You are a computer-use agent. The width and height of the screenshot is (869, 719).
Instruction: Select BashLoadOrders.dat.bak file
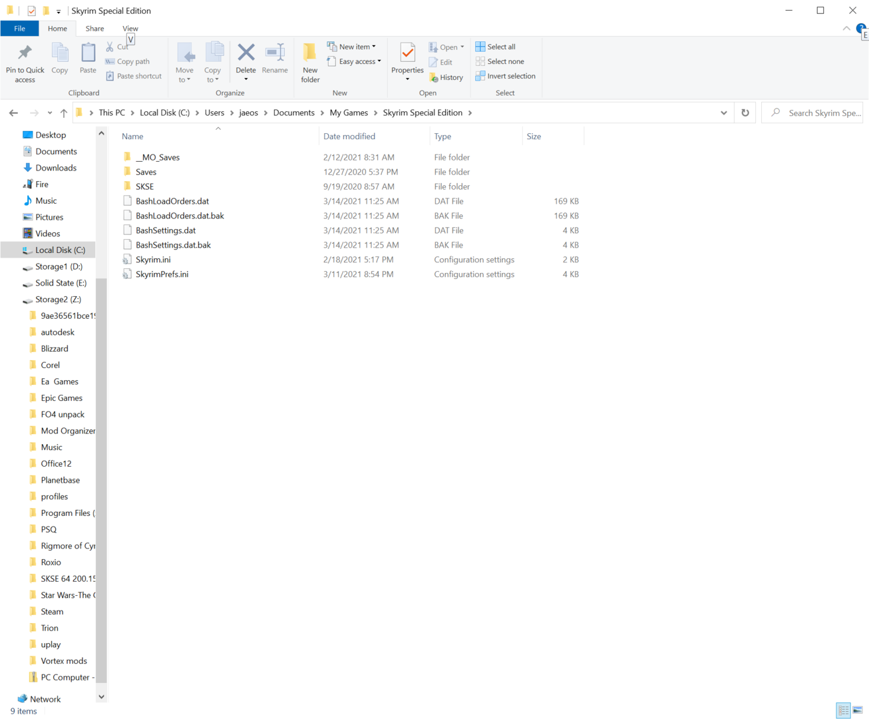[180, 216]
